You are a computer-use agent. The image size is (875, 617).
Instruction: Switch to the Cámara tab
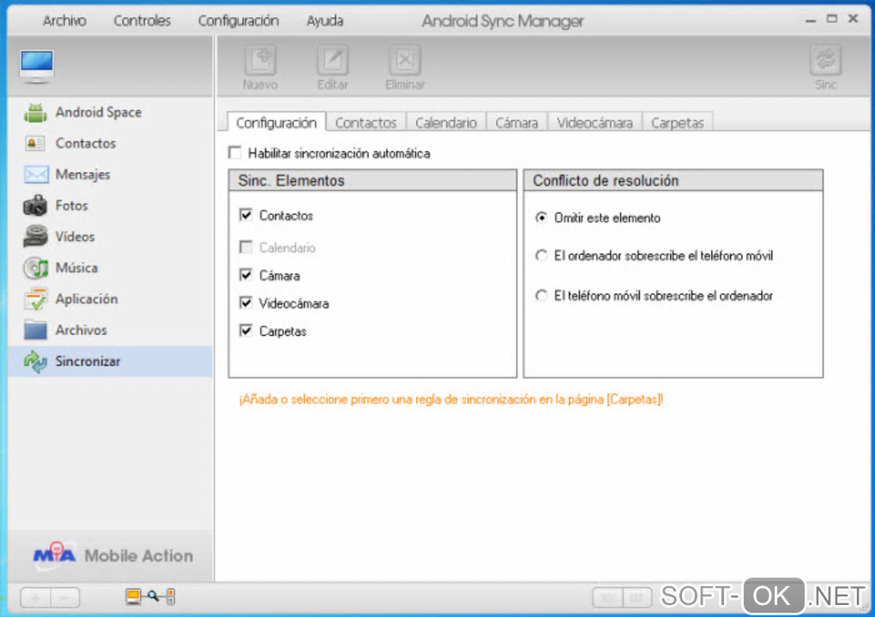coord(516,123)
